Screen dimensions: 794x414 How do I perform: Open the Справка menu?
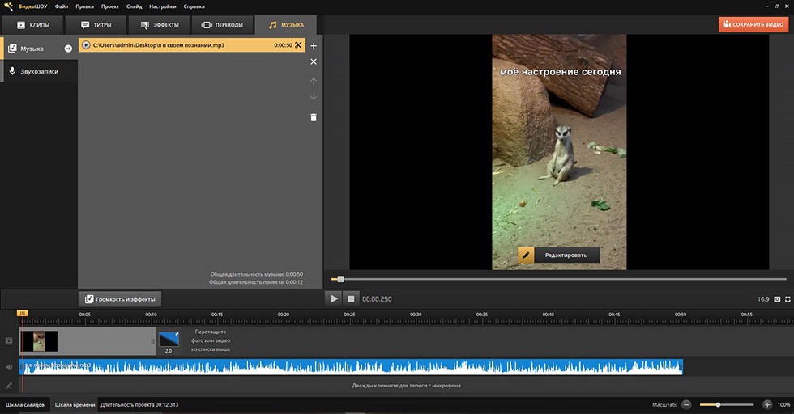(194, 6)
